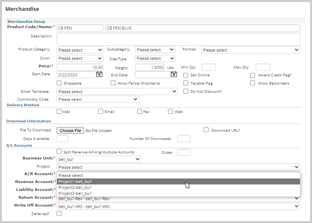Open the Commodity Code dropdown
Viewport: 312px width, 223px height.
point(98,99)
